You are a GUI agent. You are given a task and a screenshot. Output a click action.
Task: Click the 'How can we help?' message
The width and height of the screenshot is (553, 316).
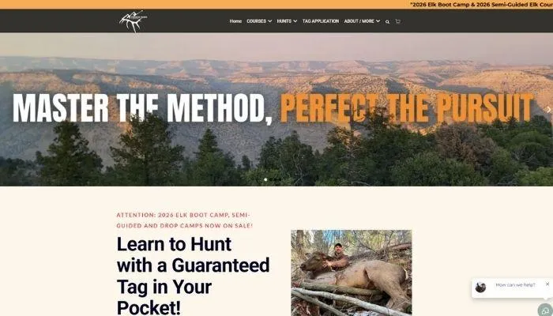coord(515,285)
